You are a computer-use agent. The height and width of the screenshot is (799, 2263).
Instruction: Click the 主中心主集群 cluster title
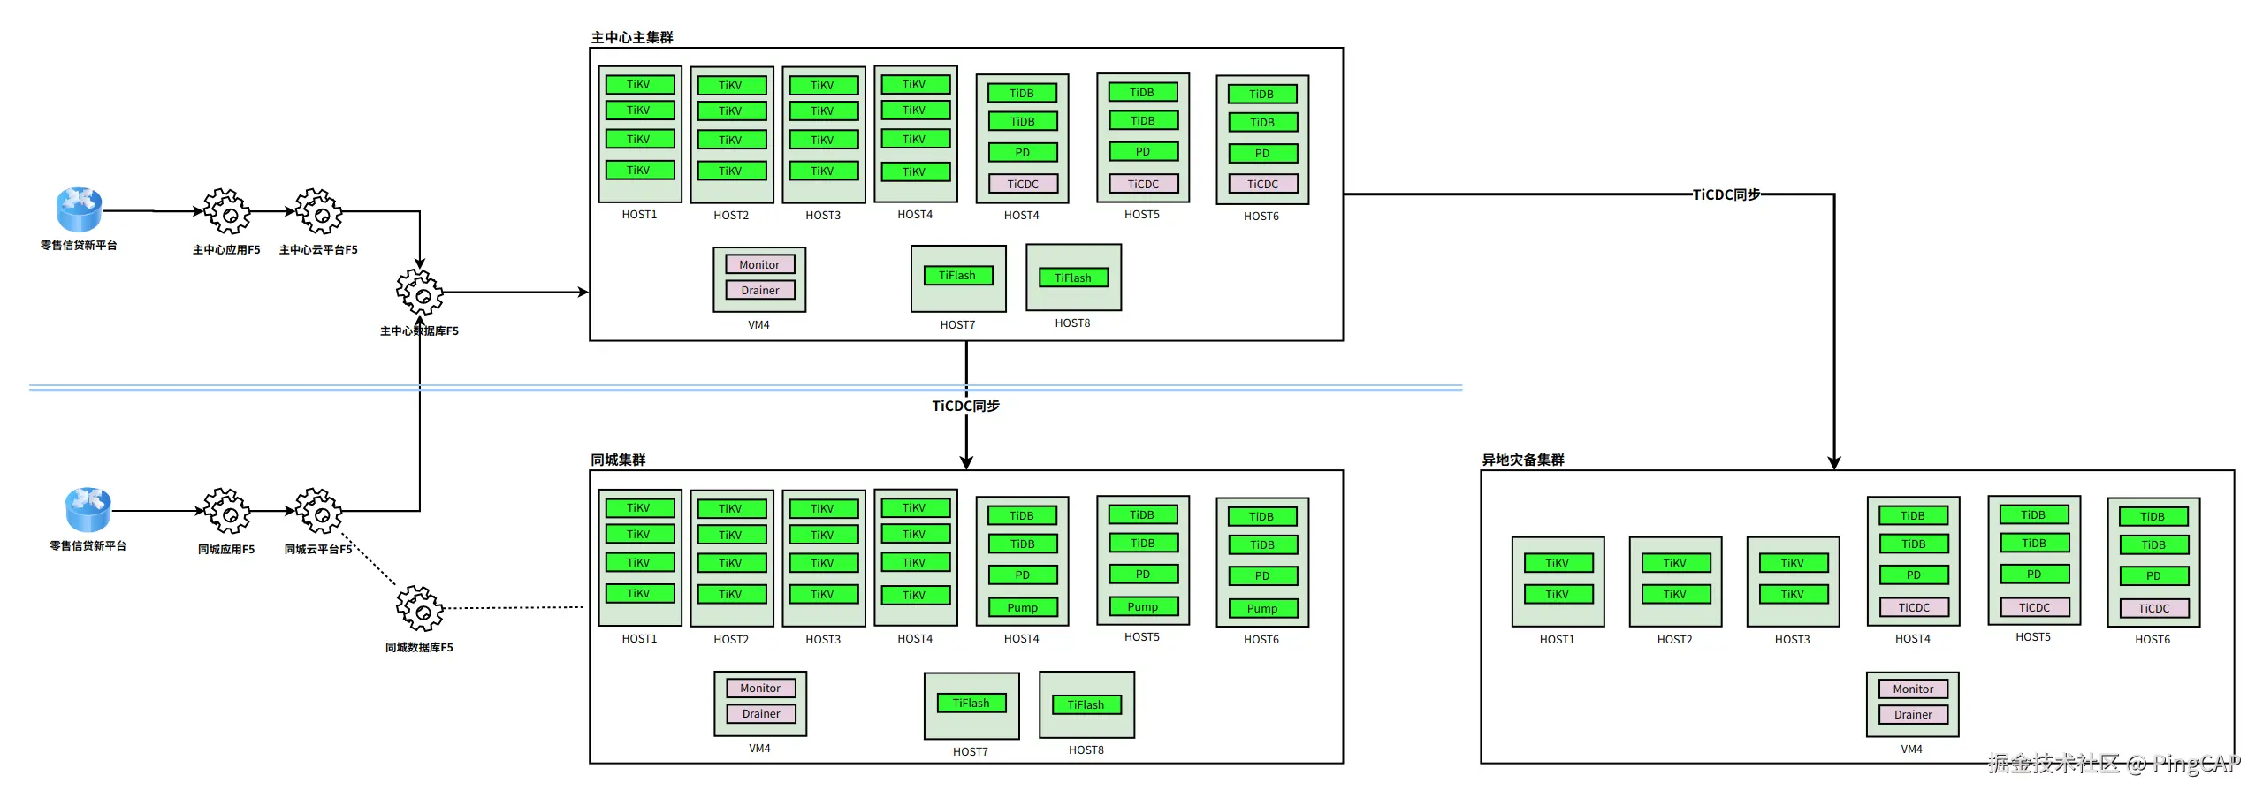(632, 37)
